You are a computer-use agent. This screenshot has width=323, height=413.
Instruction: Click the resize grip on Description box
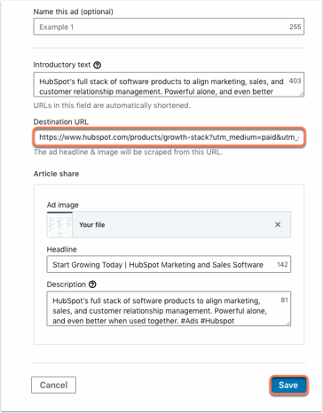(288, 323)
